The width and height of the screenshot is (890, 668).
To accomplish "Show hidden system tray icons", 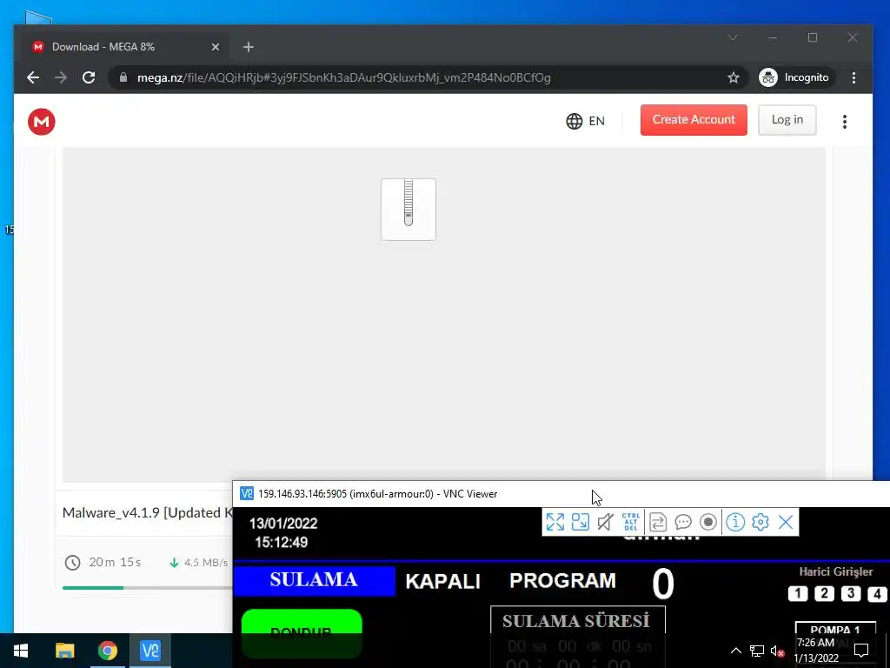I will [x=735, y=651].
